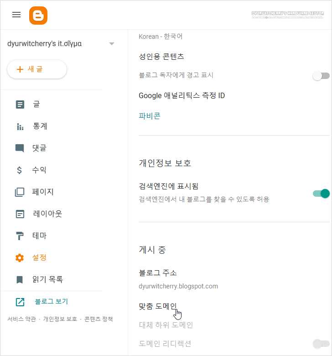Click the 게시 중 section heading
332x356 pixels.
pos(152,250)
